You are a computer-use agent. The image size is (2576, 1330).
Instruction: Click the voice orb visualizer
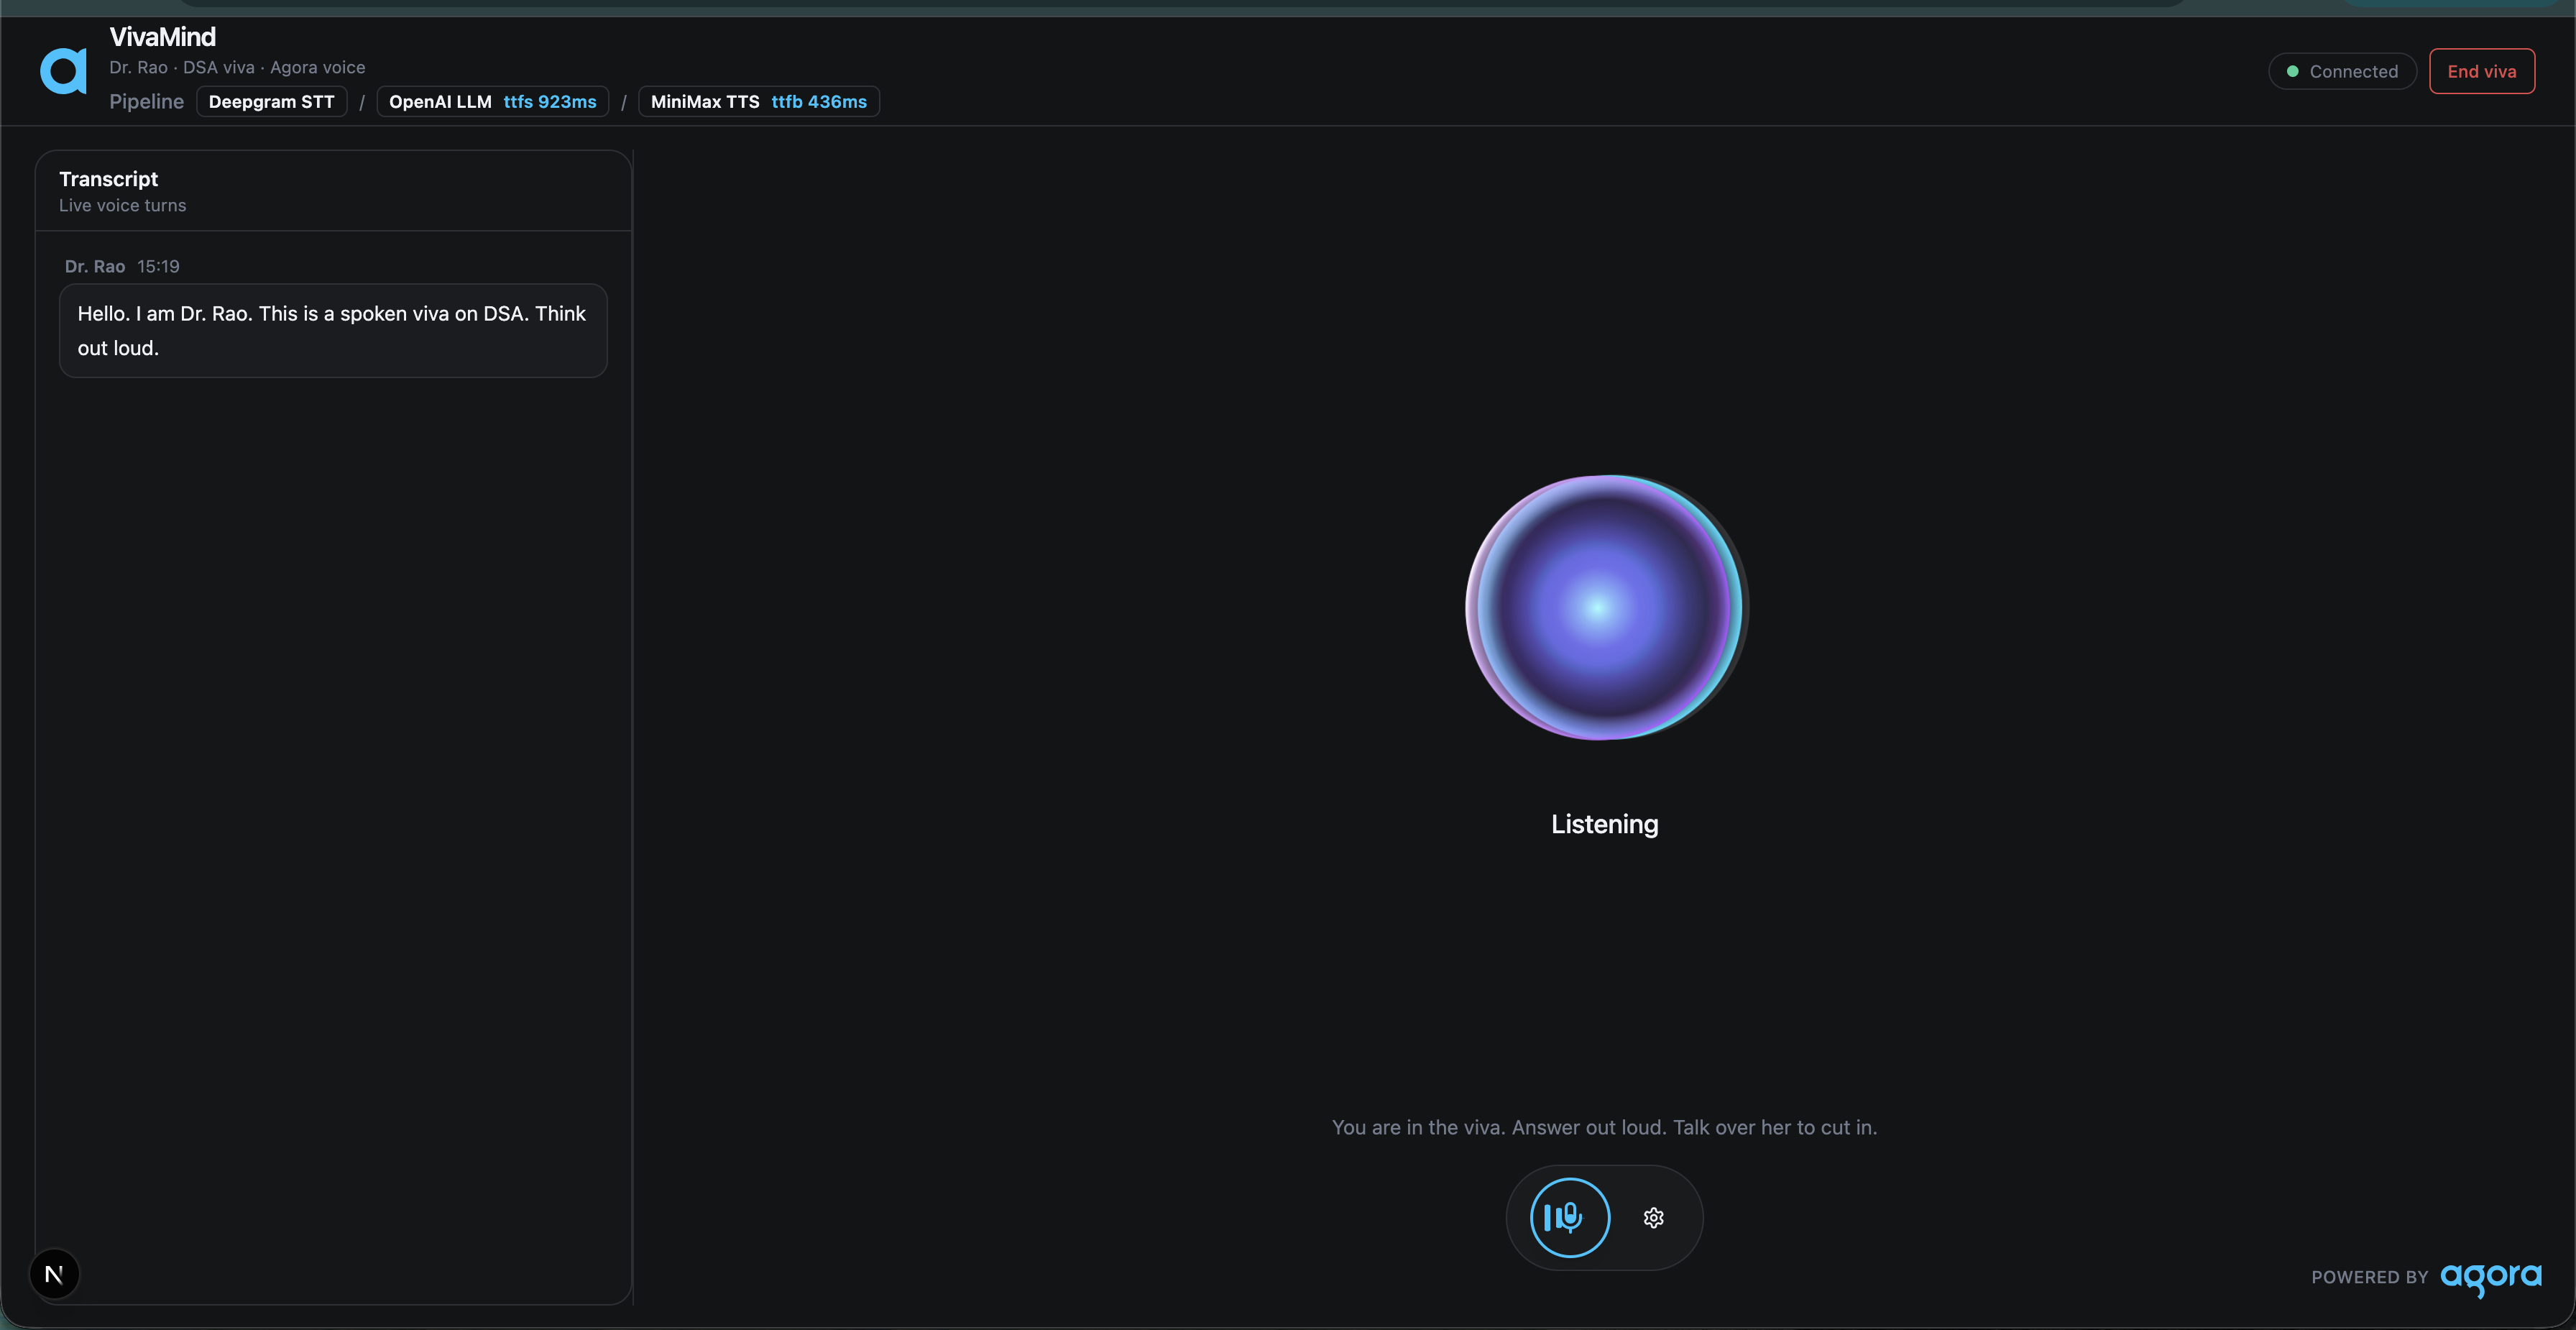click(x=1605, y=608)
